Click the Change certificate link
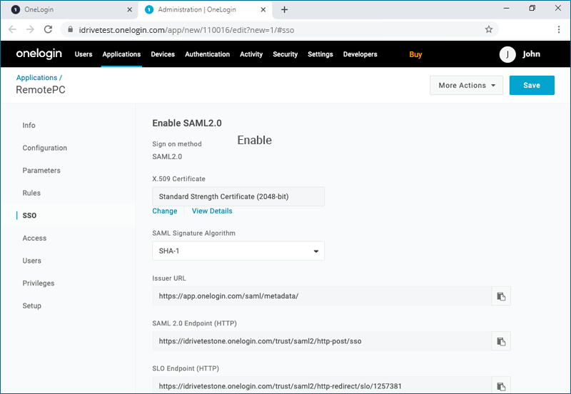Viewport: 571px width, 394px height. click(165, 211)
